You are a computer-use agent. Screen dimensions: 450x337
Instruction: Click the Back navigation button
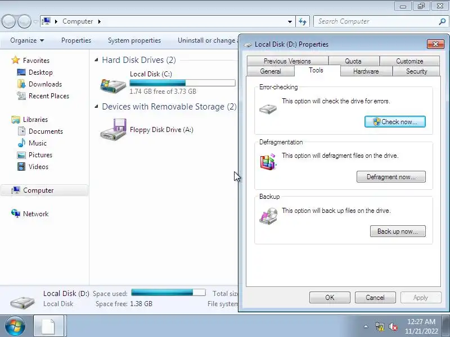(x=8, y=21)
